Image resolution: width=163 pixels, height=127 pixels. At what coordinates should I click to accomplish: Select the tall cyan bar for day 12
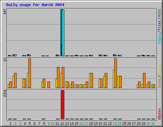coord(63,33)
